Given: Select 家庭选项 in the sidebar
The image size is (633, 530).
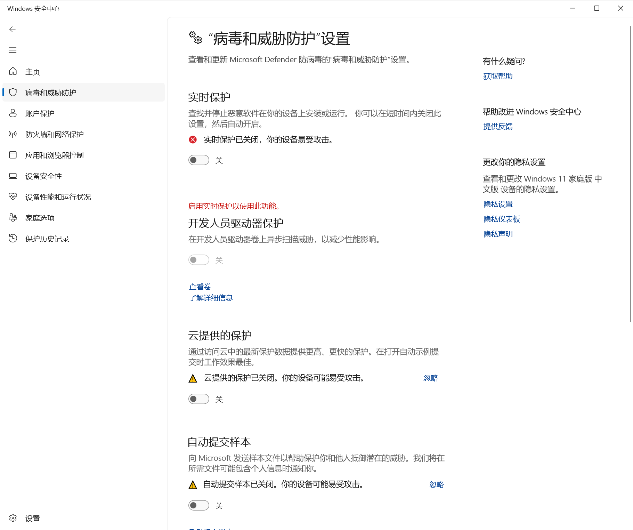Looking at the screenshot, I should point(83,217).
